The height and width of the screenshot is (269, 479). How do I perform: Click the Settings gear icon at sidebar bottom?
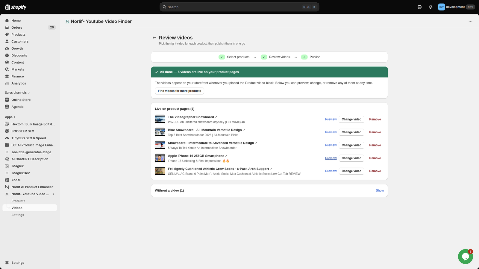pos(7,263)
